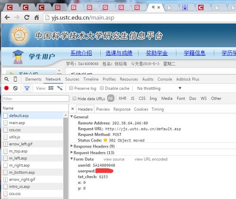
Task: Click the browser forward arrow
Action: (17, 17)
